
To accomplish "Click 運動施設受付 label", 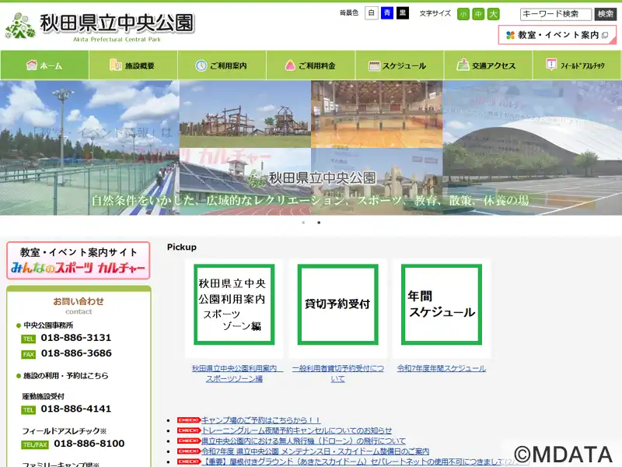I will point(43,396).
